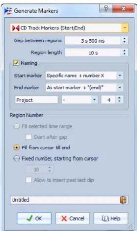
Task: Click the Generate Markers title bar icon
Action: point(8,11)
